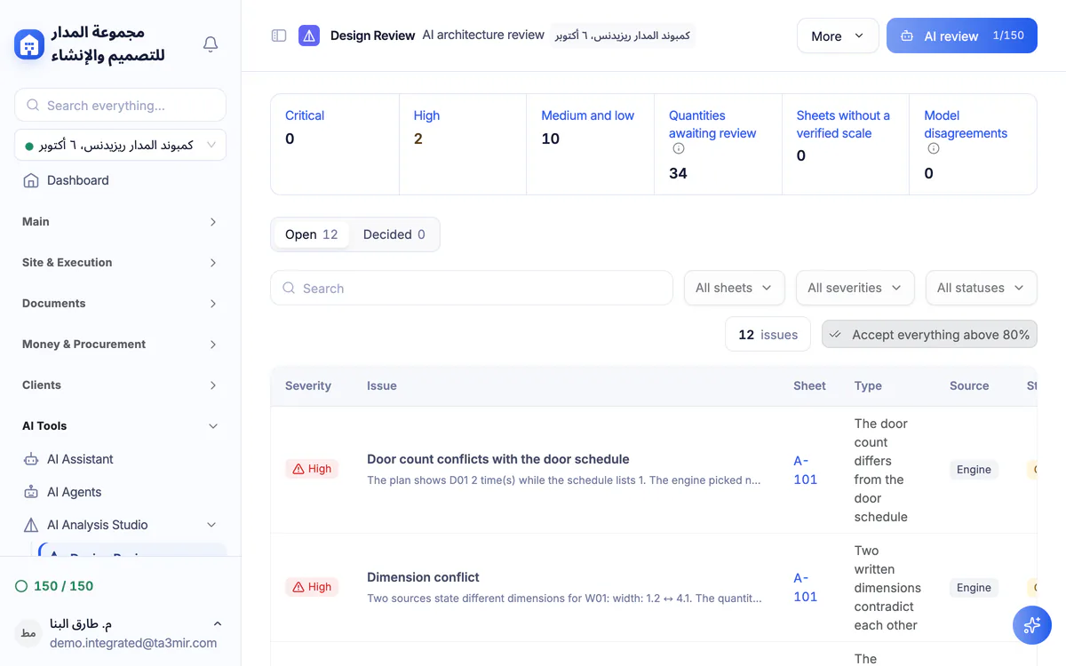Select the Open issues tab
The width and height of the screenshot is (1066, 666).
311,234
